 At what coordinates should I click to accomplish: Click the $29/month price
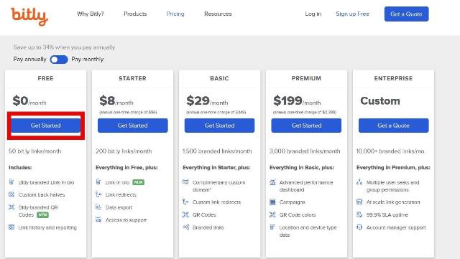[x=207, y=100]
